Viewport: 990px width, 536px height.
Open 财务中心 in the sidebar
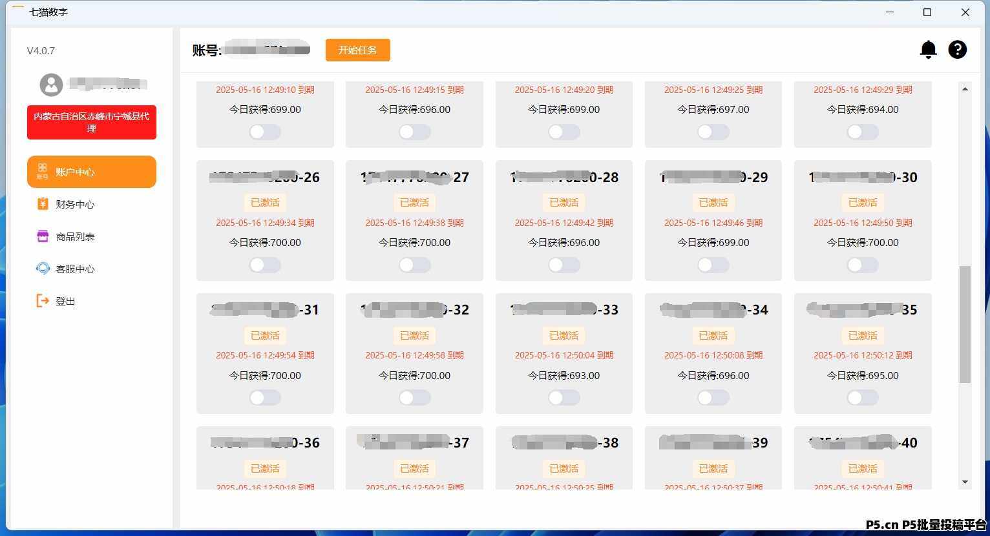tap(75, 204)
